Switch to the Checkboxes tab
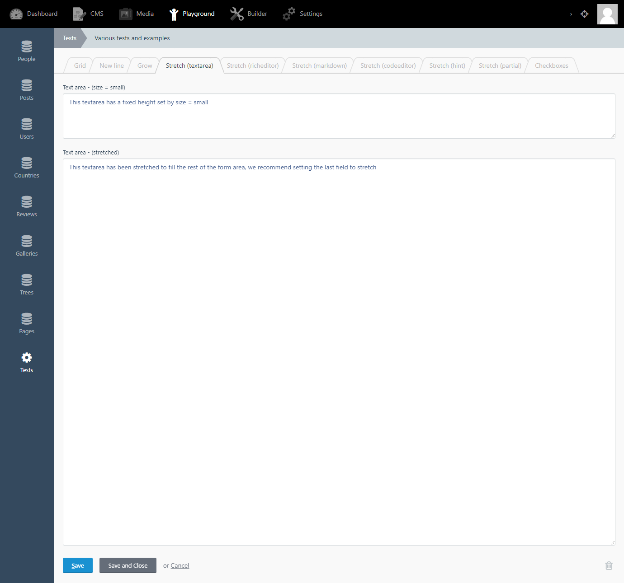624x583 pixels. pos(551,65)
